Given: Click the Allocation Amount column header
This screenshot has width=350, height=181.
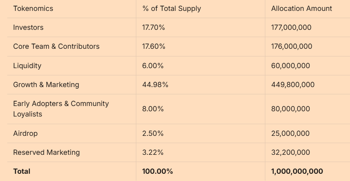Looking at the screenshot, I should (x=302, y=8).
